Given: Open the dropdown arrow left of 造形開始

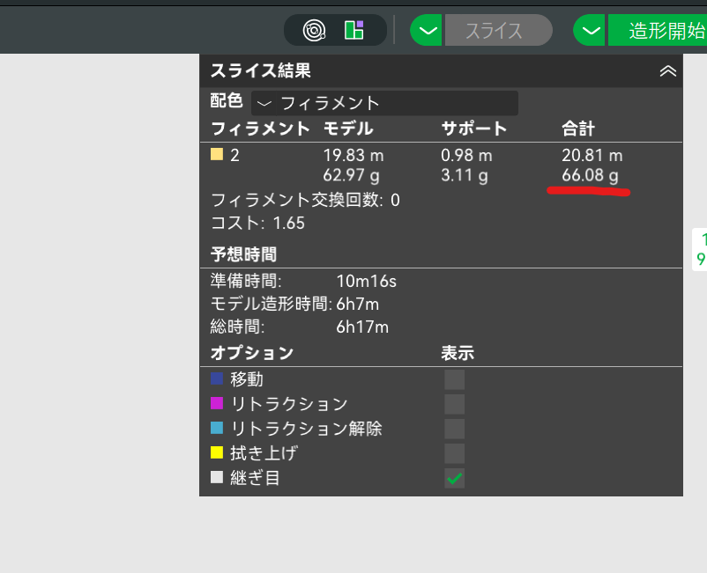Looking at the screenshot, I should point(591,31).
